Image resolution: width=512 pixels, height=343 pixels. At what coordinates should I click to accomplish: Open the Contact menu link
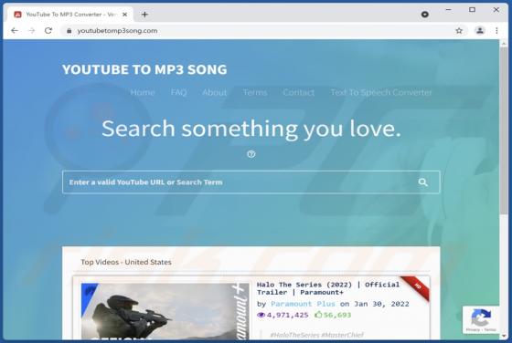299,92
